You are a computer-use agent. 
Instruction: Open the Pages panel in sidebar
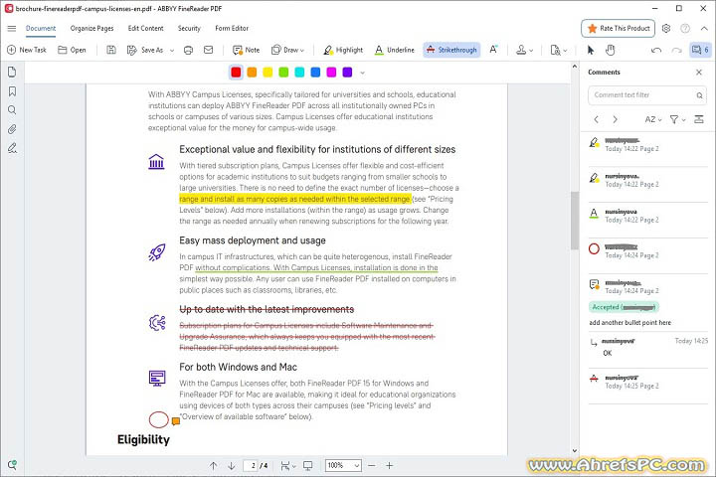pos(12,73)
